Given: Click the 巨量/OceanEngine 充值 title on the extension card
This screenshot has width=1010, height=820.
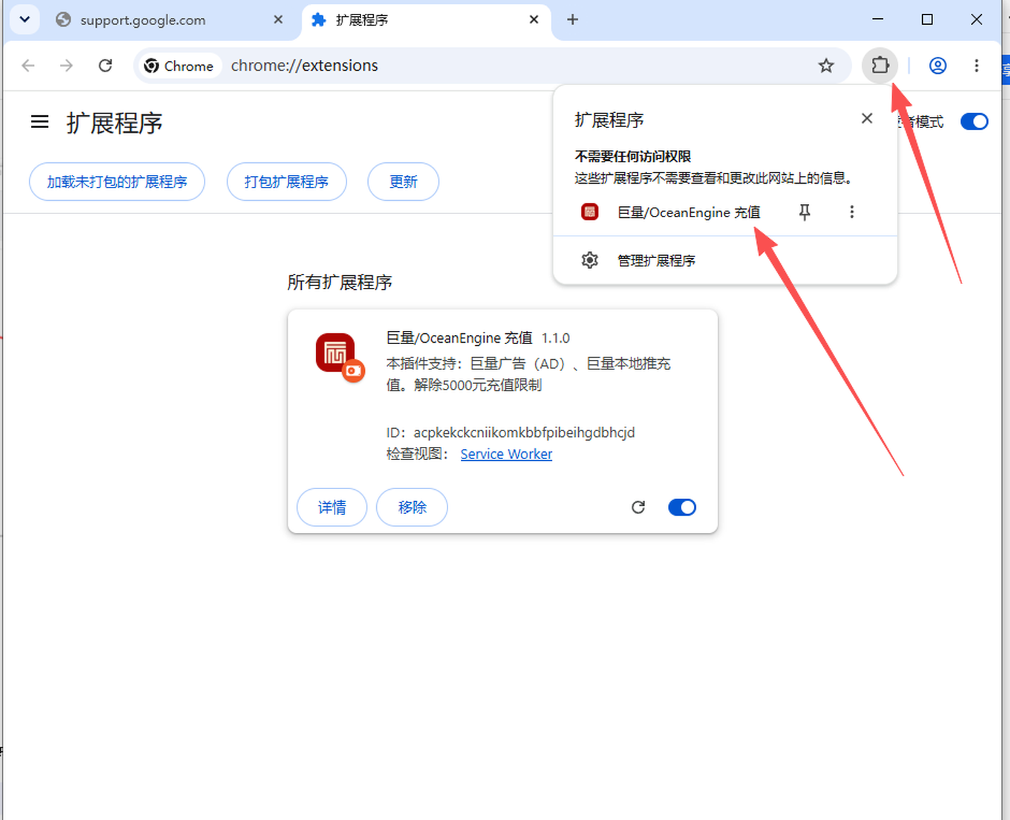Looking at the screenshot, I should coord(460,338).
